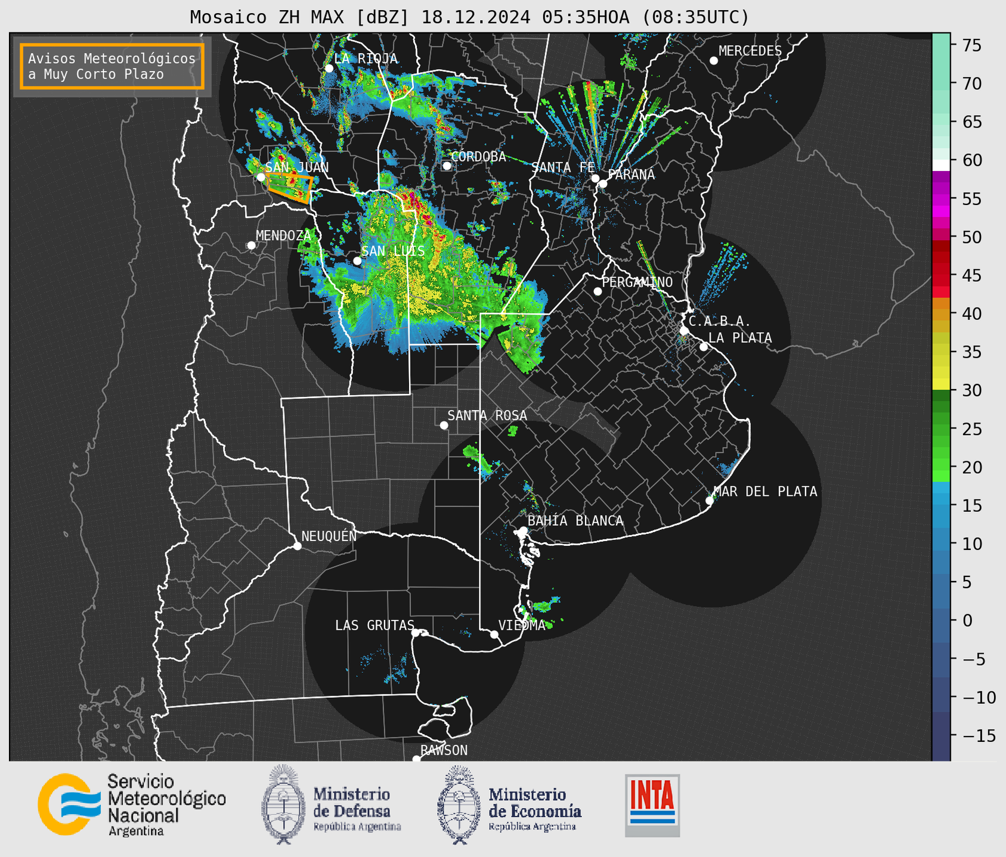Viewport: 1006px width, 857px height.
Task: Click the Las Grutas marker dot
Action: 416,633
